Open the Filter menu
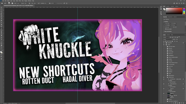Viewport: 186px width, 104px height. coord(20,1)
